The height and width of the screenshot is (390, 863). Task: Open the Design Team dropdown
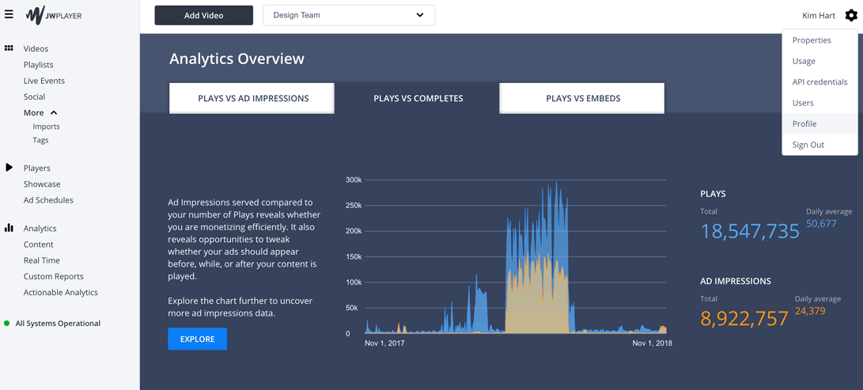click(349, 15)
